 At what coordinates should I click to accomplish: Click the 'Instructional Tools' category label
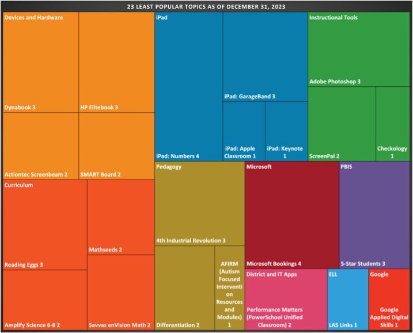(x=333, y=18)
